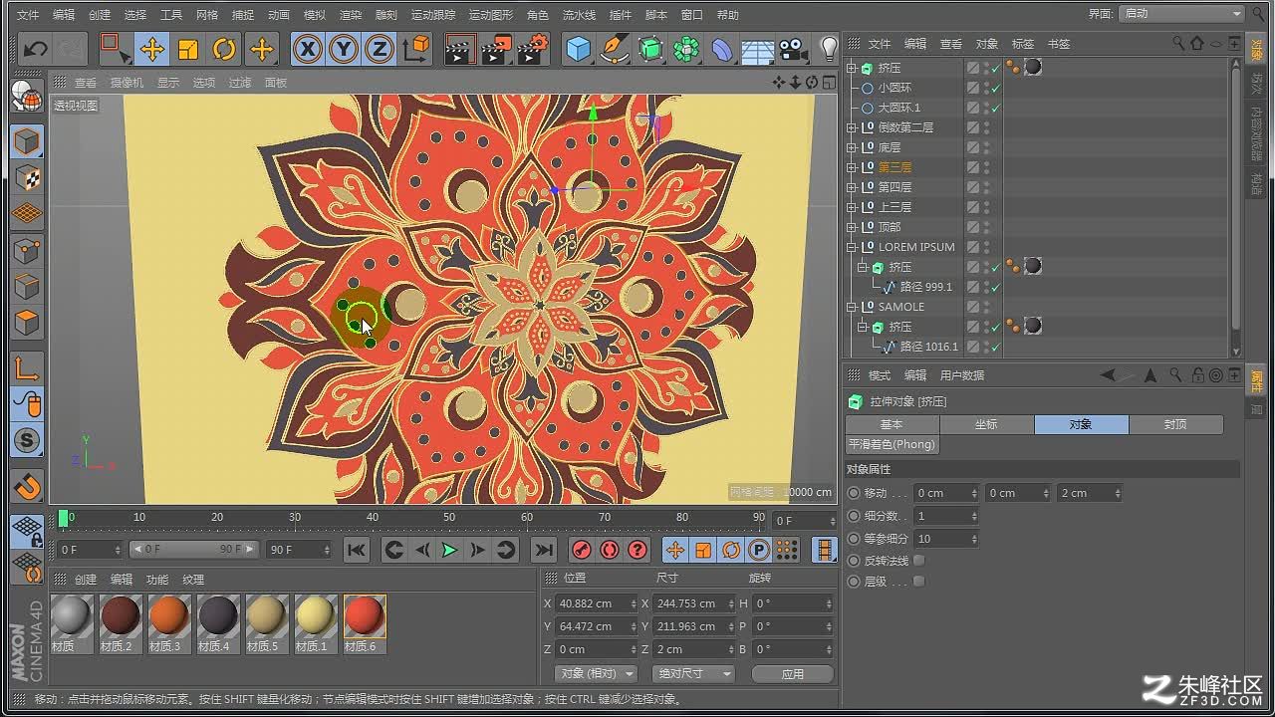Viewport: 1275px width, 717px height.
Task: Enable the Axis tool
Action: coord(27,368)
